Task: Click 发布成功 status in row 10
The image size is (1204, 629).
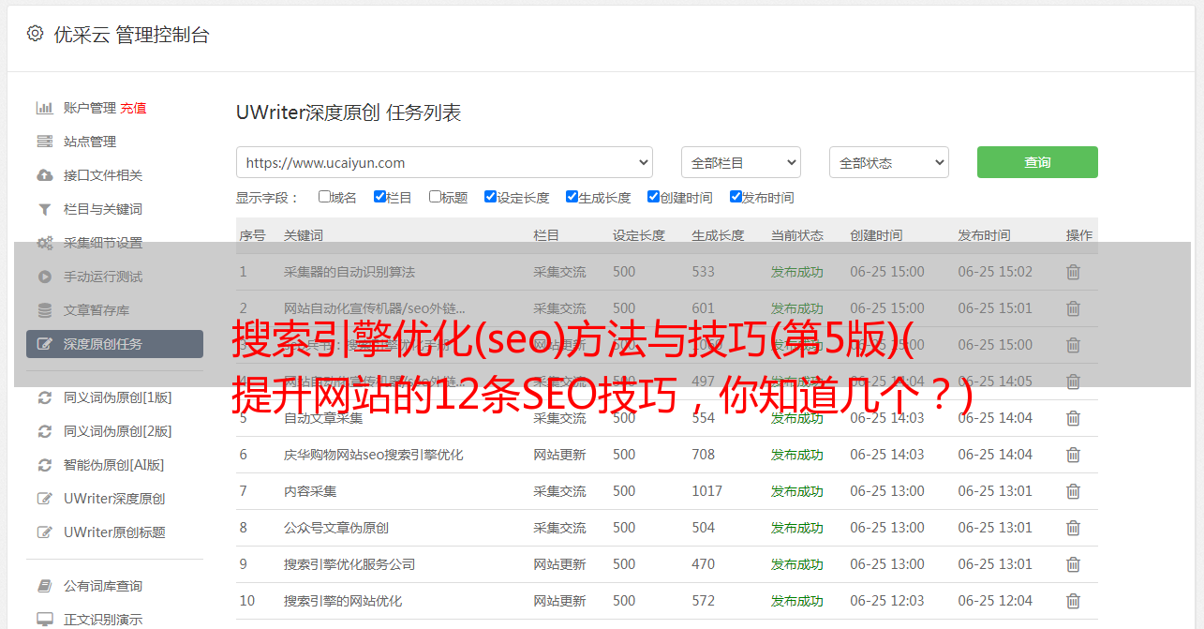Action: click(797, 601)
